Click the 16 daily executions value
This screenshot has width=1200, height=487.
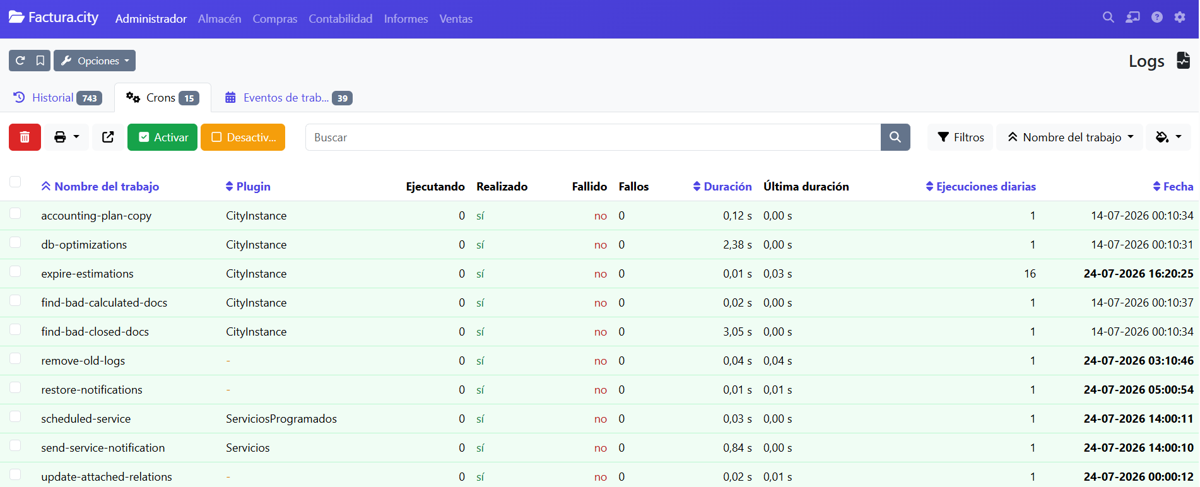click(x=1030, y=274)
